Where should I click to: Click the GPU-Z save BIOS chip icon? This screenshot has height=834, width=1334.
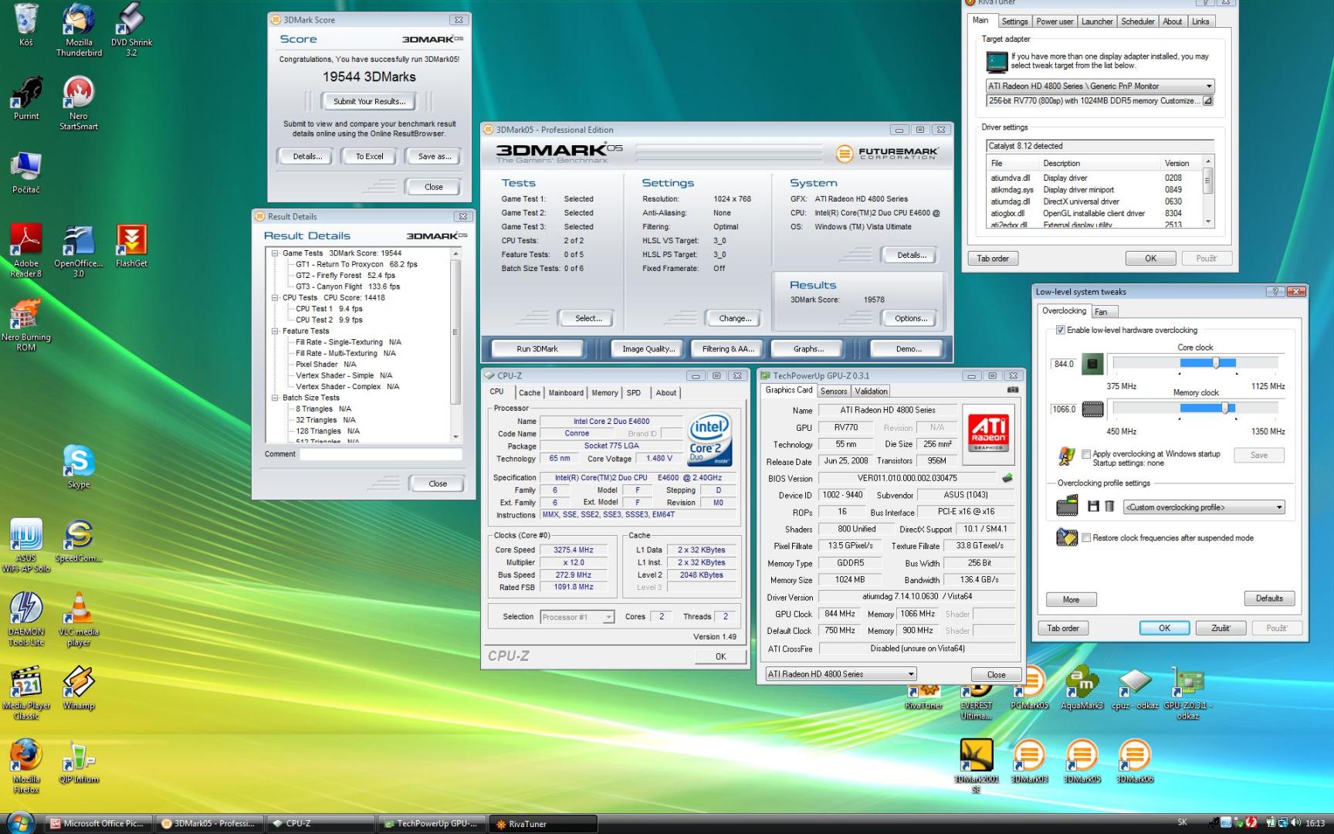click(x=1007, y=478)
